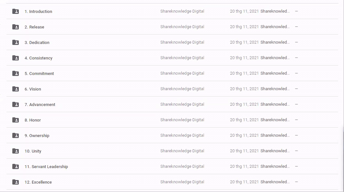Open the 7. Advancement folder name
The width and height of the screenshot is (344, 192).
[x=40, y=105]
